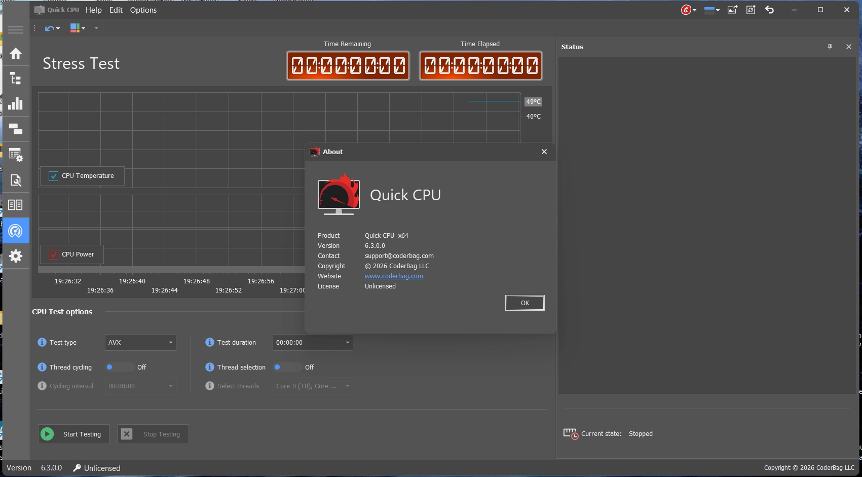The image size is (862, 477).
Task: Click the info icon beside Test type
Action: [42, 342]
